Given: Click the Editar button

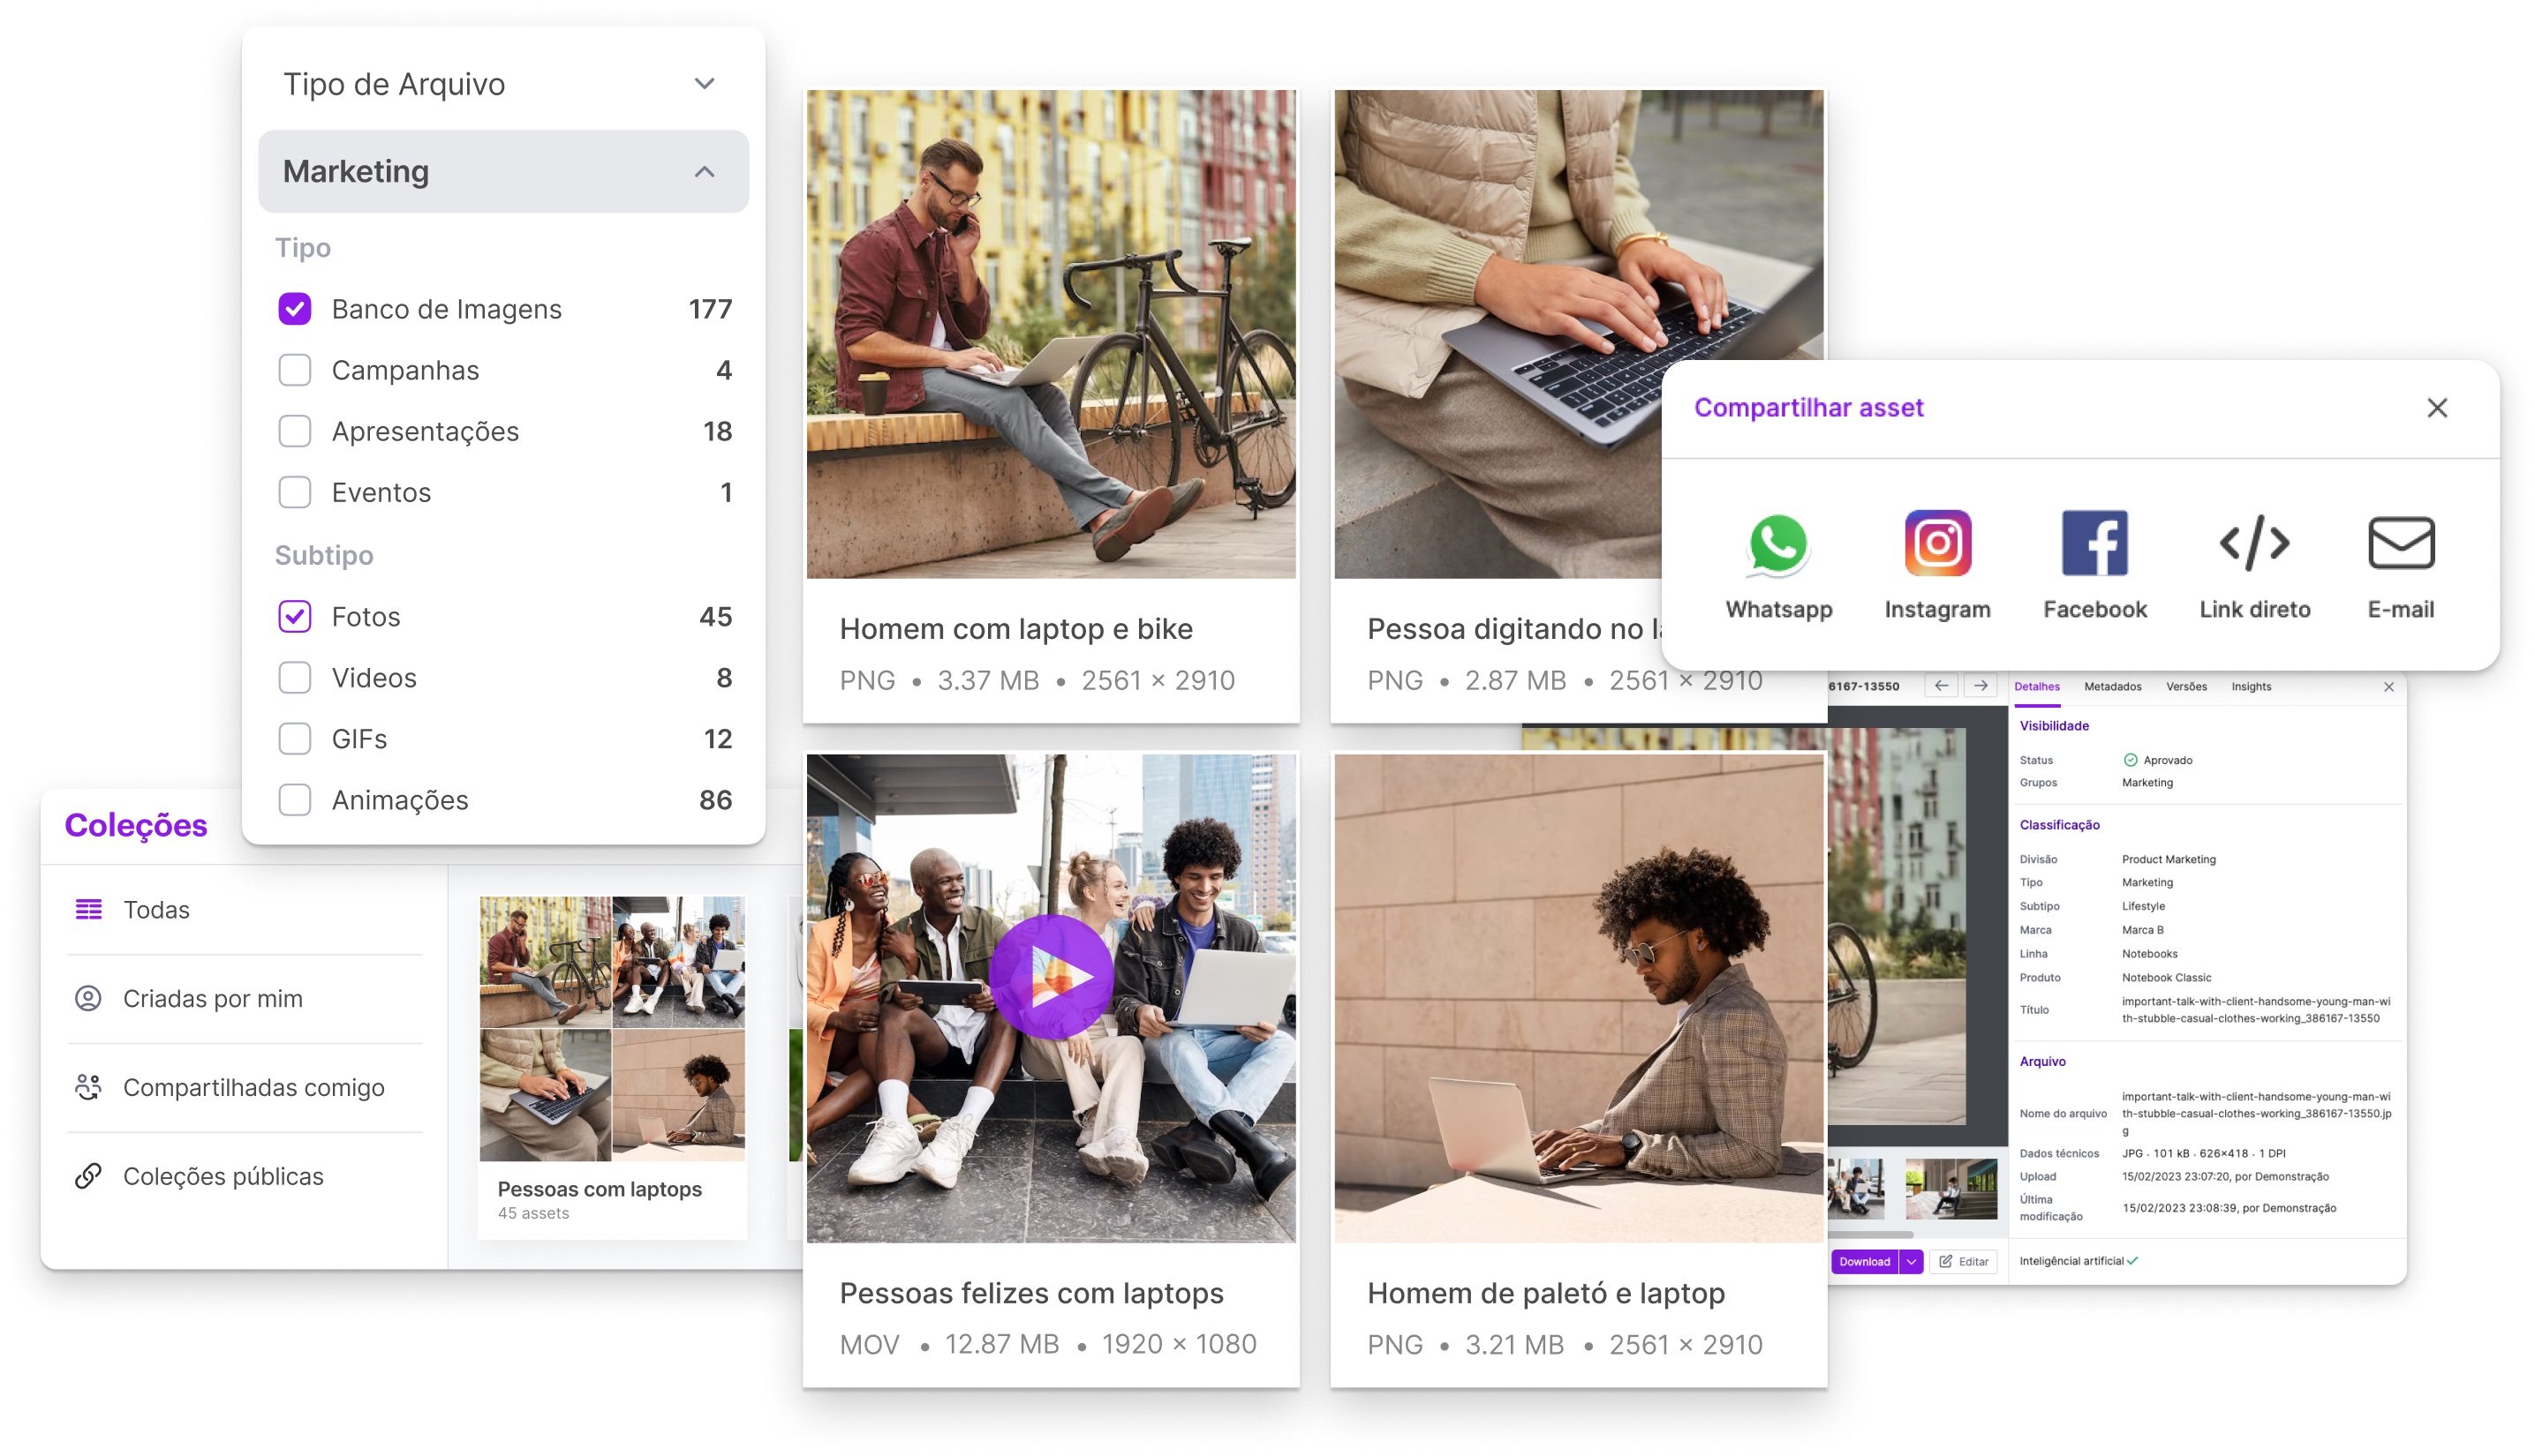Looking at the screenshot, I should tap(1963, 1261).
